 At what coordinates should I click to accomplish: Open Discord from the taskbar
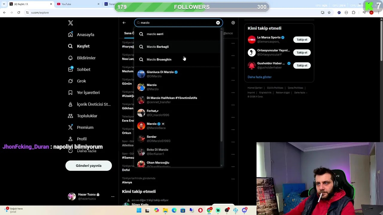[244, 211]
